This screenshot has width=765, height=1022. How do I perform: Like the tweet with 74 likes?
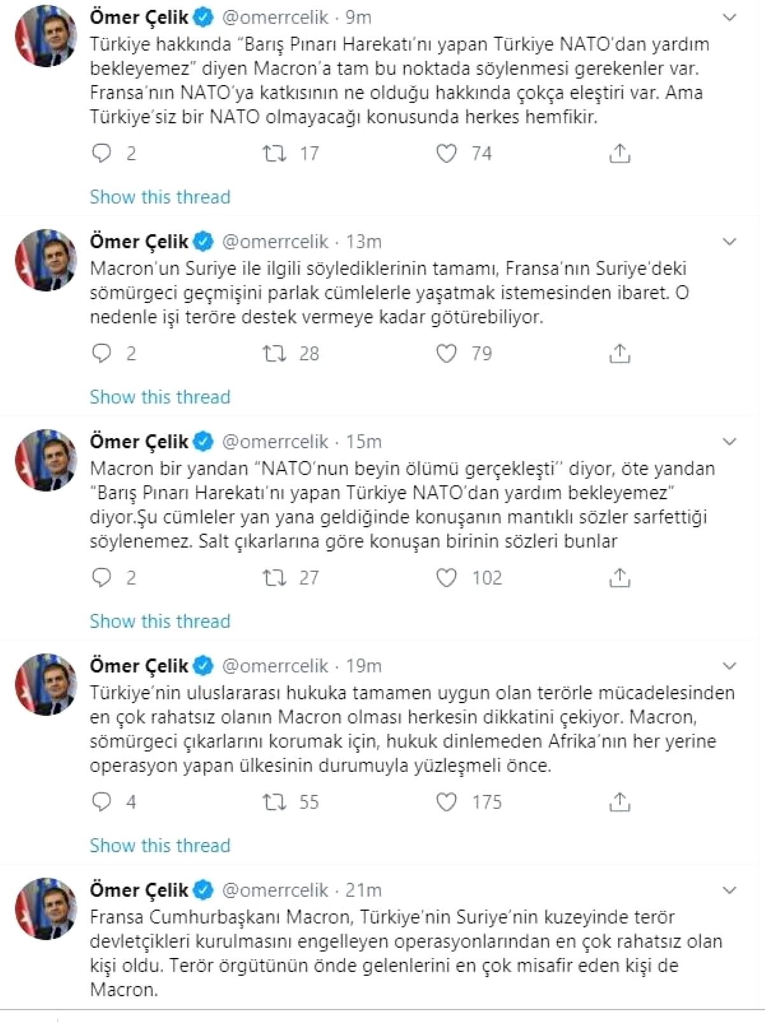[x=446, y=154]
